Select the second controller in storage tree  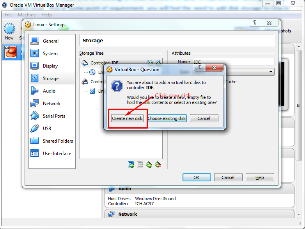pos(93,81)
